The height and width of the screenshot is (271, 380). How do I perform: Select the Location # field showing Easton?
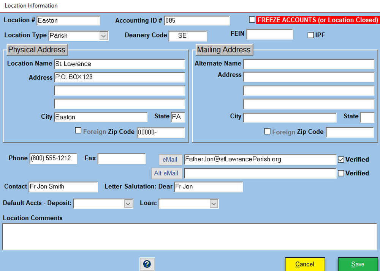(68, 20)
